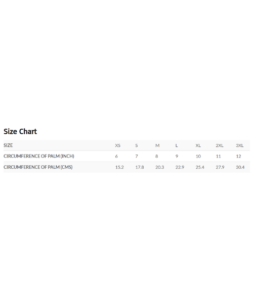253x304 pixels.
Task: Click the 8 inch value for M
Action: coord(156,156)
